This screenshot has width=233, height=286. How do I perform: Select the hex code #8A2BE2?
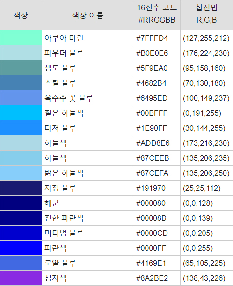(x=152, y=278)
